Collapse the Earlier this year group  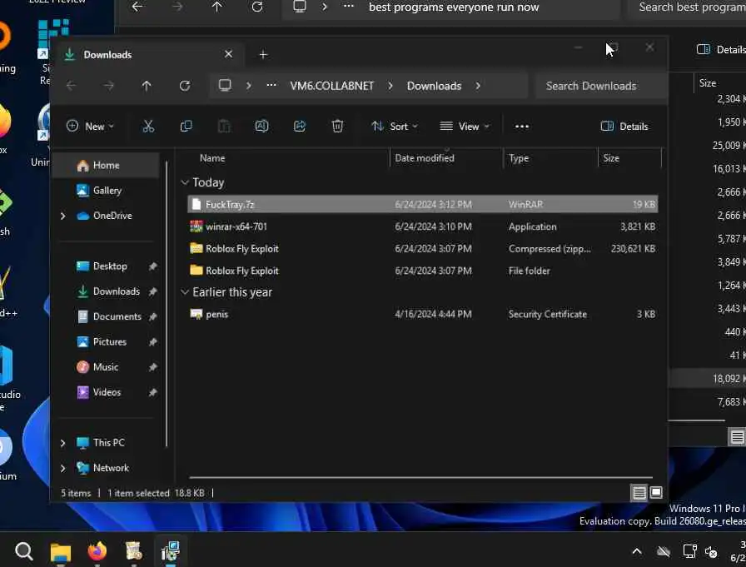click(185, 292)
